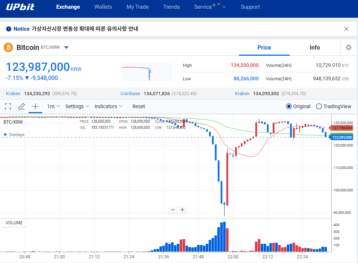Viewport: 358px width, 263px height.
Task: Select the crosshair cursor tool
Action: tap(35, 106)
